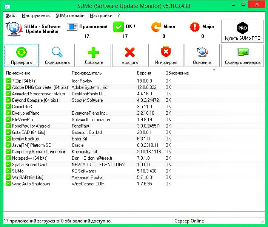This screenshot has height=227, width=268.
Task: Click the SUMo title bar app icon
Action: (x=7, y=6)
